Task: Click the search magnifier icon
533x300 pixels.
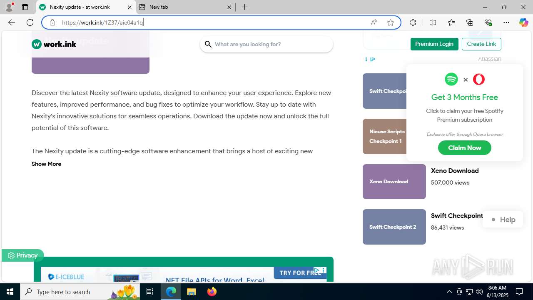Action: (208, 44)
